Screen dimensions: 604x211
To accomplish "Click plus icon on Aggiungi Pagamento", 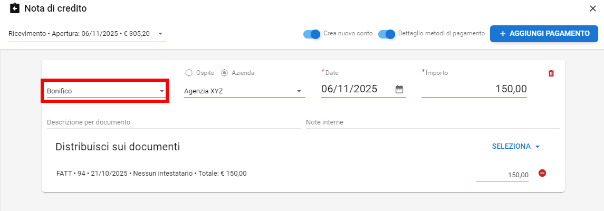I will click(x=503, y=34).
